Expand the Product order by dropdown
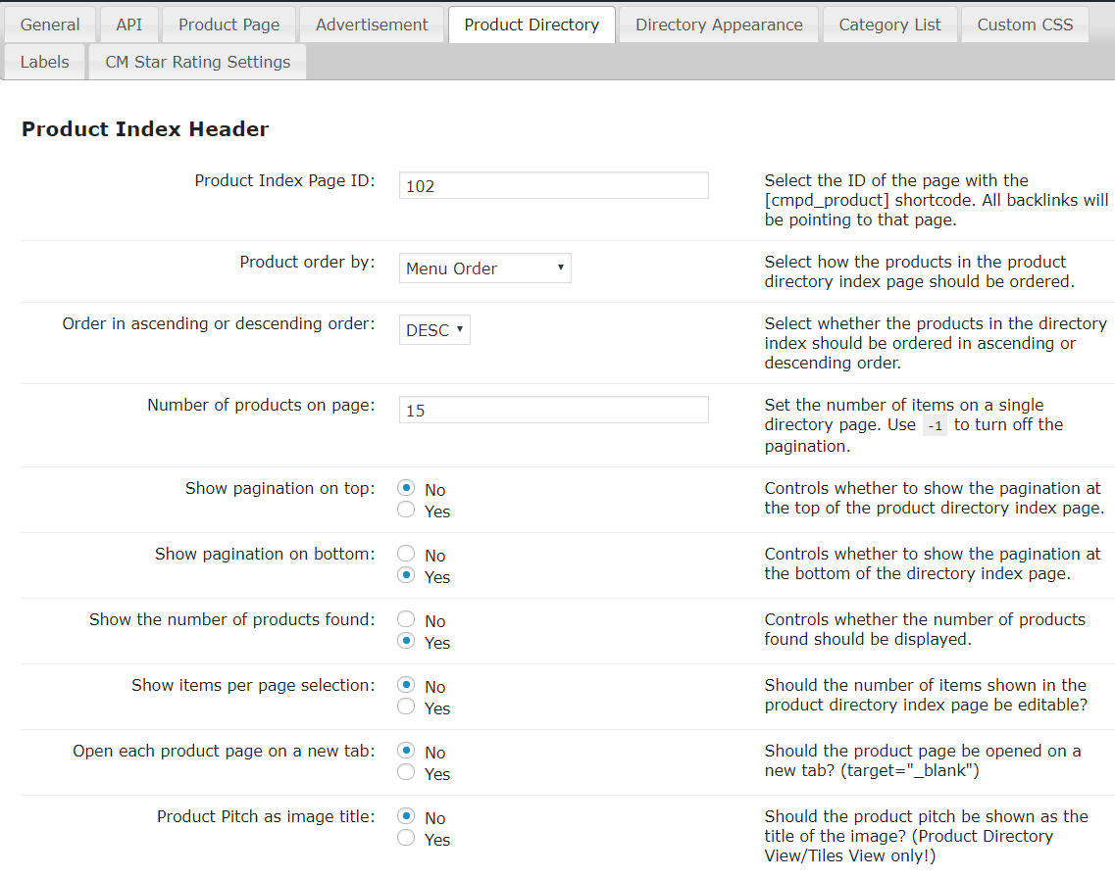Image resolution: width=1115 pixels, height=878 pixels. (484, 268)
